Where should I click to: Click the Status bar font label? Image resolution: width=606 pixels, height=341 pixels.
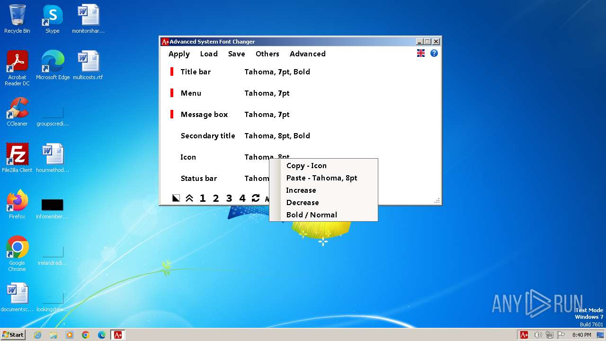point(199,179)
